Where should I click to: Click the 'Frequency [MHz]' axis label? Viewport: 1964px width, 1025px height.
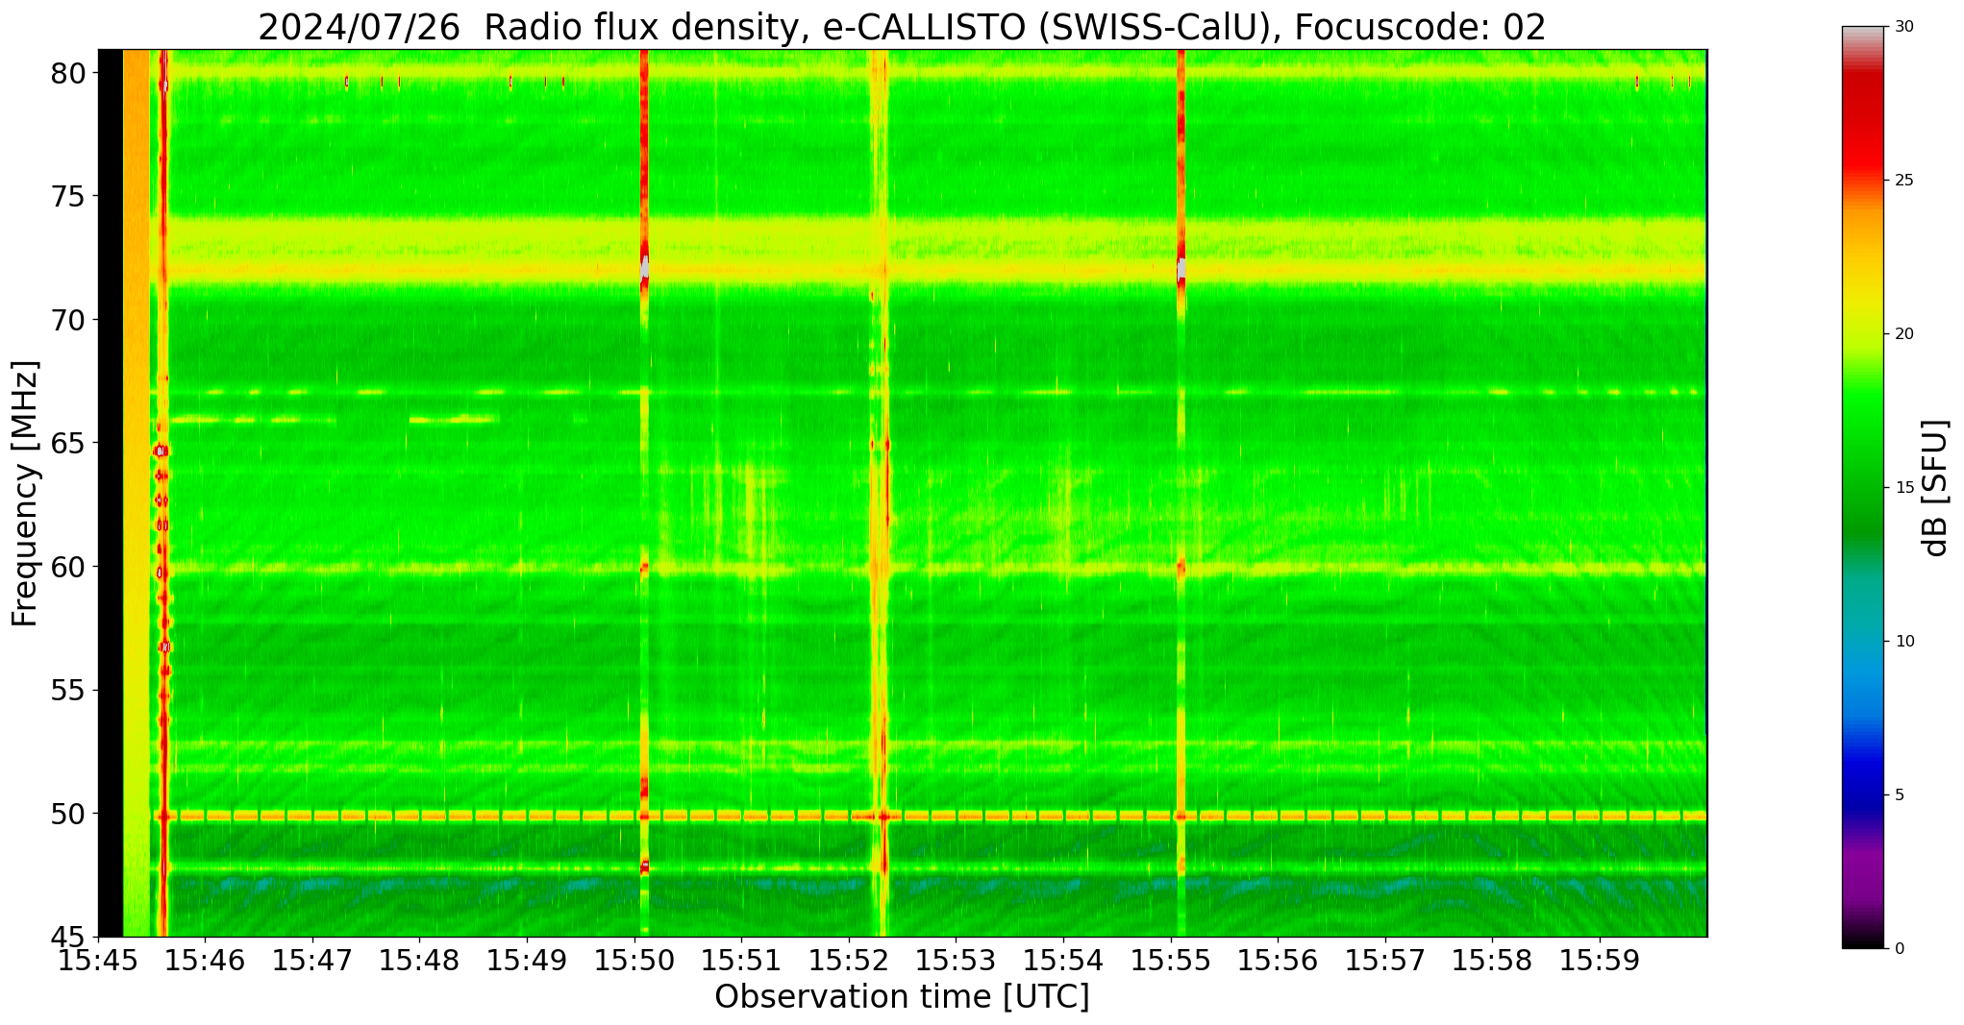coord(25,494)
